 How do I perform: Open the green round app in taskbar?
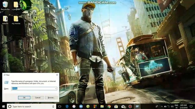88,106
